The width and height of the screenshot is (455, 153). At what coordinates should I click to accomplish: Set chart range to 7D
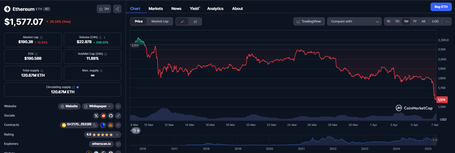tap(397, 21)
